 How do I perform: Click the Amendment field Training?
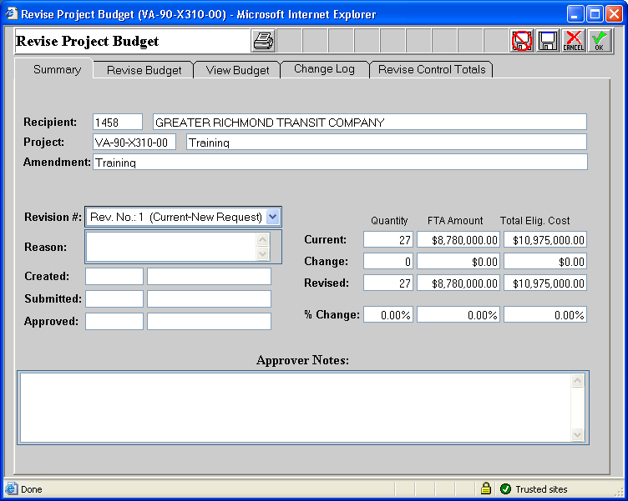tap(340, 162)
